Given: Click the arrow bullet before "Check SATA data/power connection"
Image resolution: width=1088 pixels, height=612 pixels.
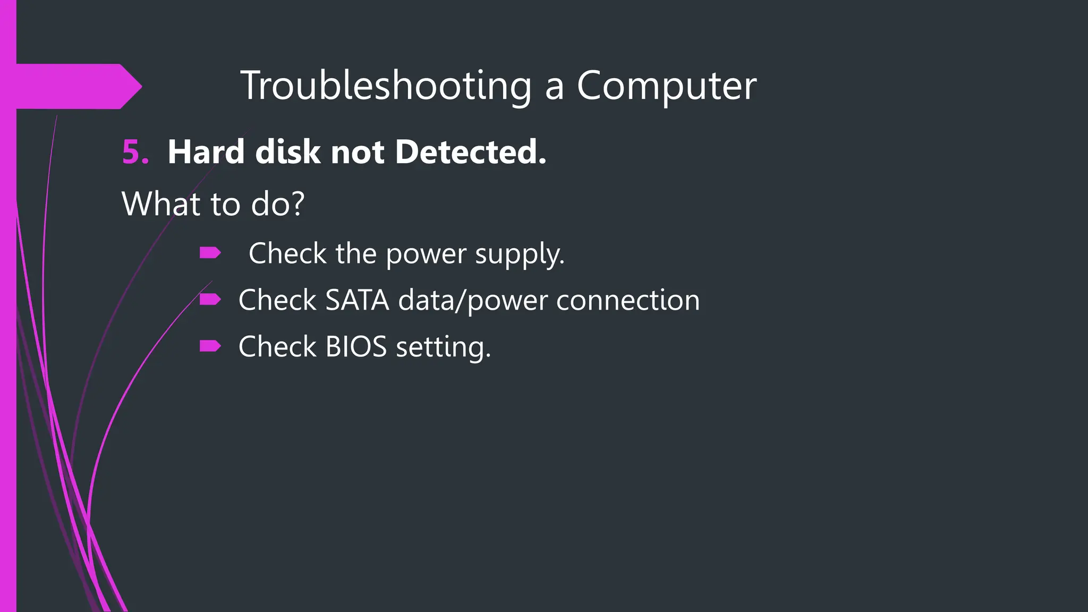Looking at the screenshot, I should (210, 300).
